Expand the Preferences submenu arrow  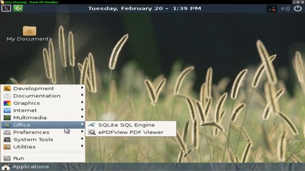coord(82,131)
